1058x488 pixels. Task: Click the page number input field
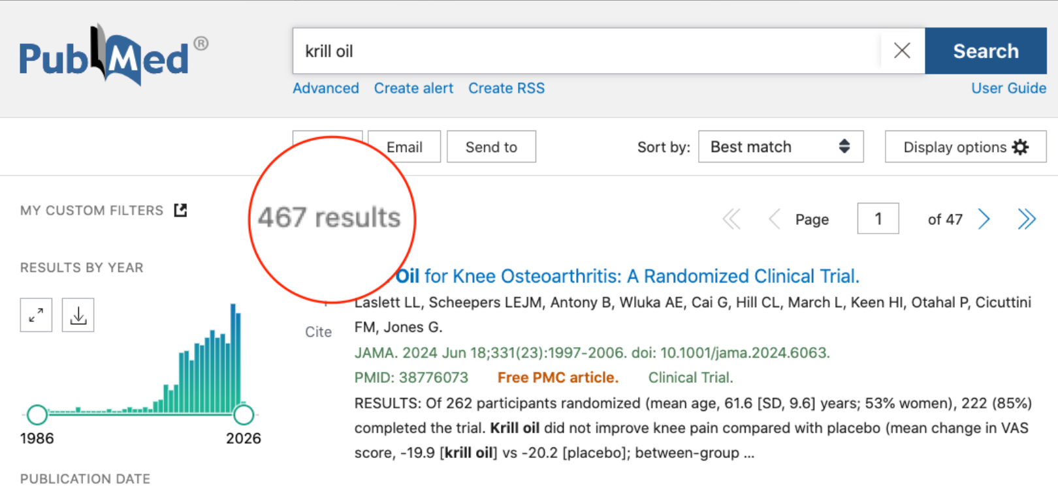coord(878,219)
